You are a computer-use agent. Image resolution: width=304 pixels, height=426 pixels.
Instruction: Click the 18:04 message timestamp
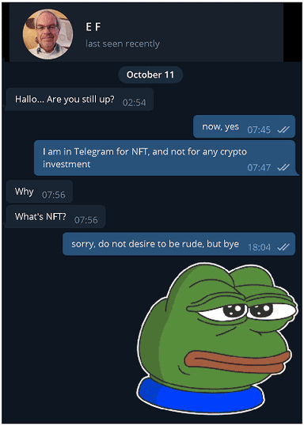259,247
